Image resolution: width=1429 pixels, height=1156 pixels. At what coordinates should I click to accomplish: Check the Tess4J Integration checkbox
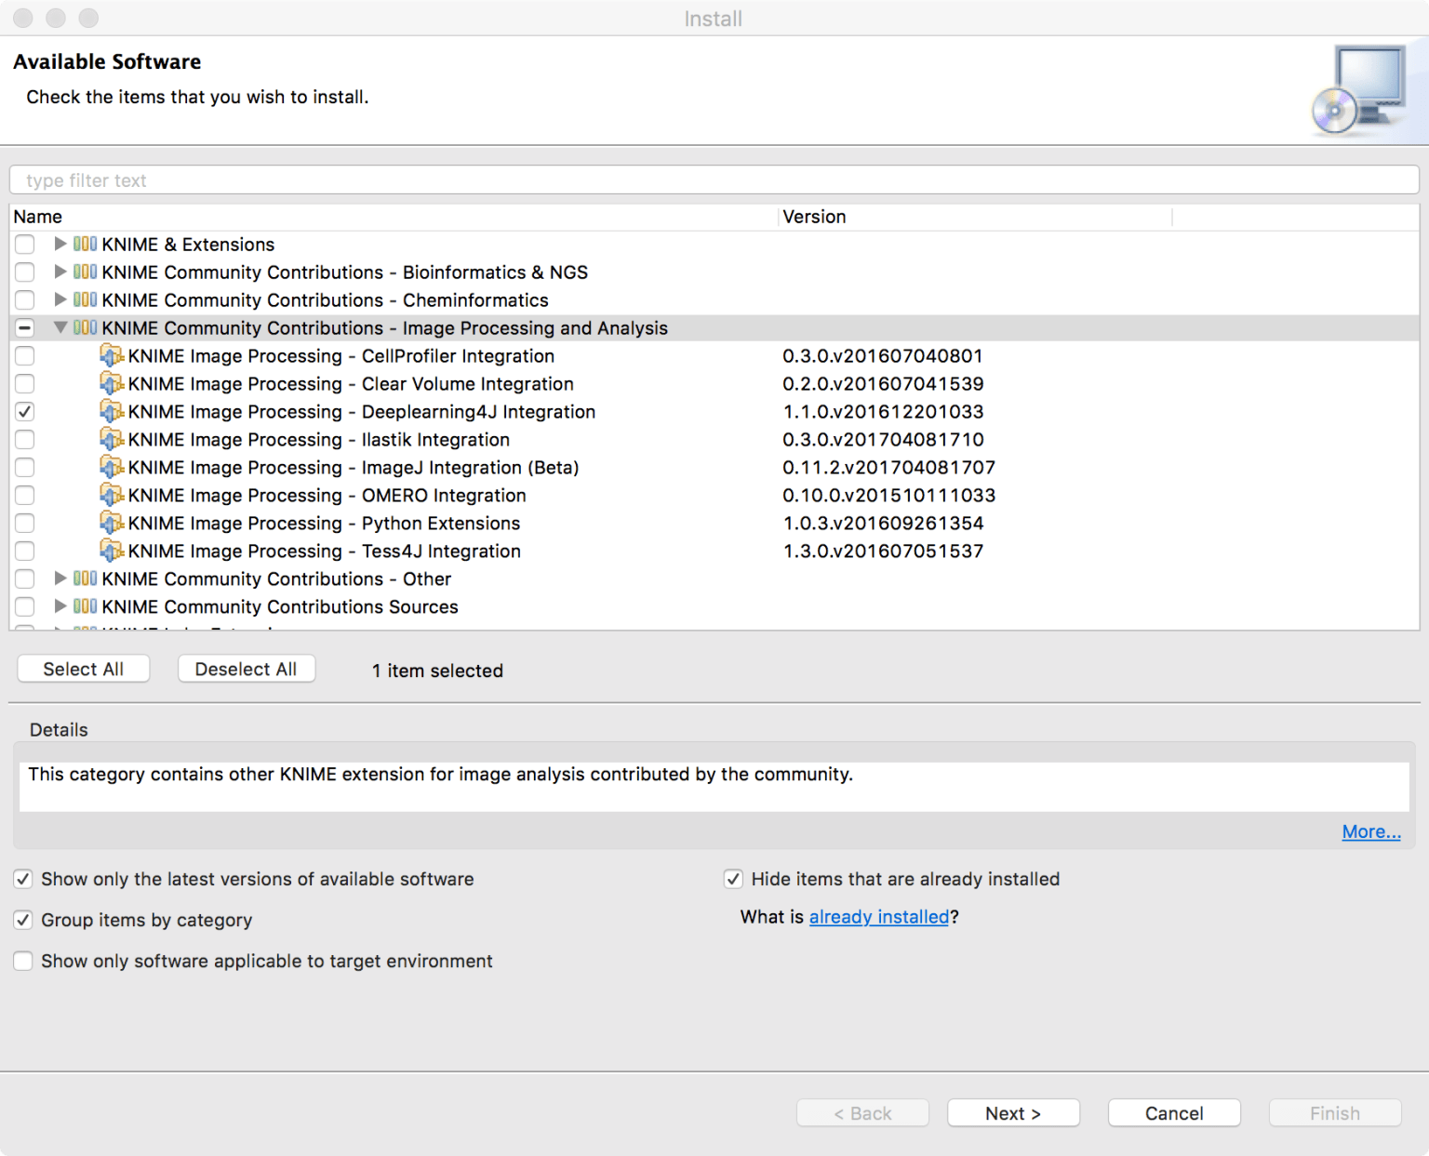(25, 551)
